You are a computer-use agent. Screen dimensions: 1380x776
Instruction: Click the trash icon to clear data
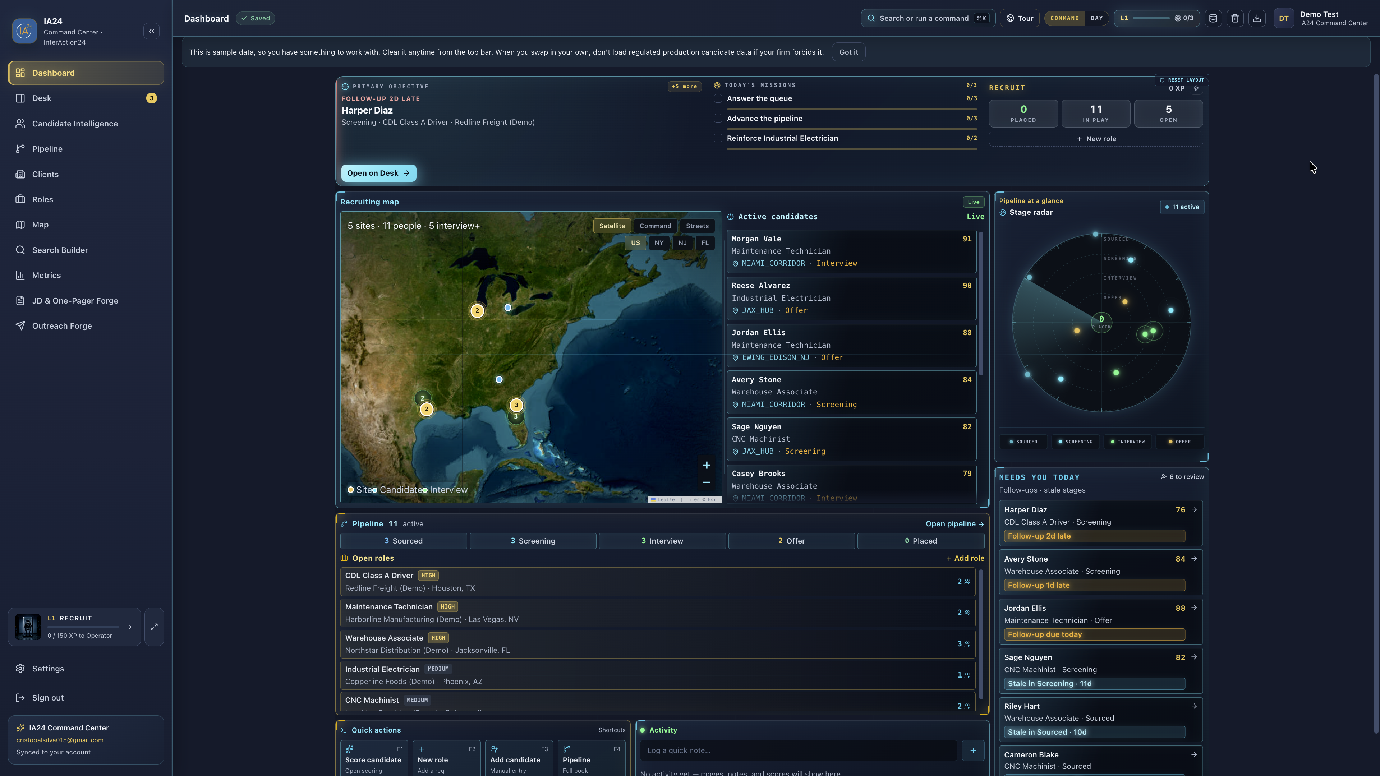pyautogui.click(x=1236, y=18)
